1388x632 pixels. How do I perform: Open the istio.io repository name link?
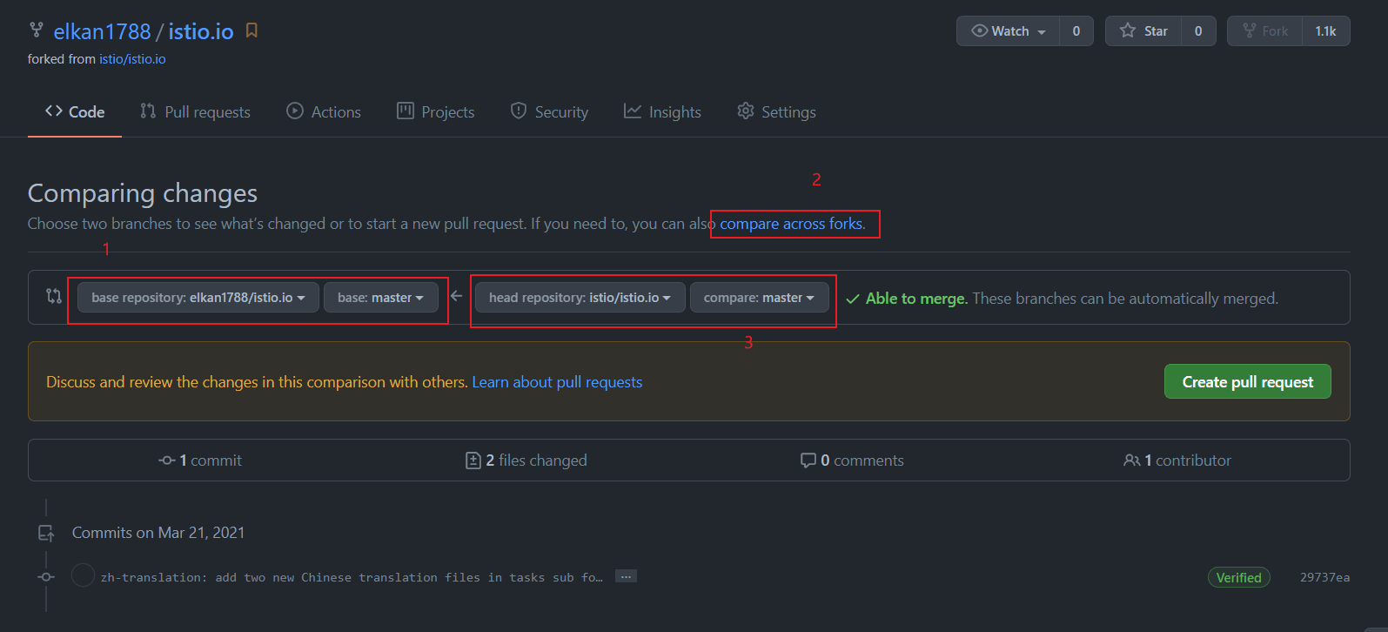coord(201,31)
